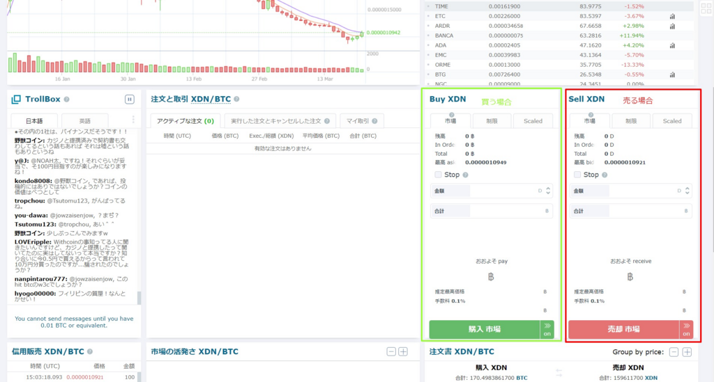Image resolution: width=714 pixels, height=382 pixels.
Task: Decrease order book Group by price
Action: pyautogui.click(x=674, y=352)
